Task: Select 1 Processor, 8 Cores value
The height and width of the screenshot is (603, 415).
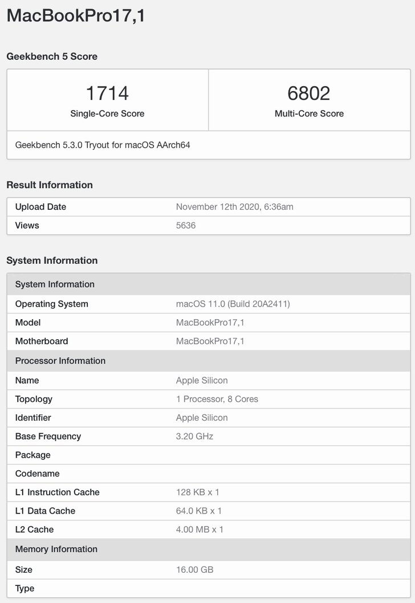Action: 217,399
